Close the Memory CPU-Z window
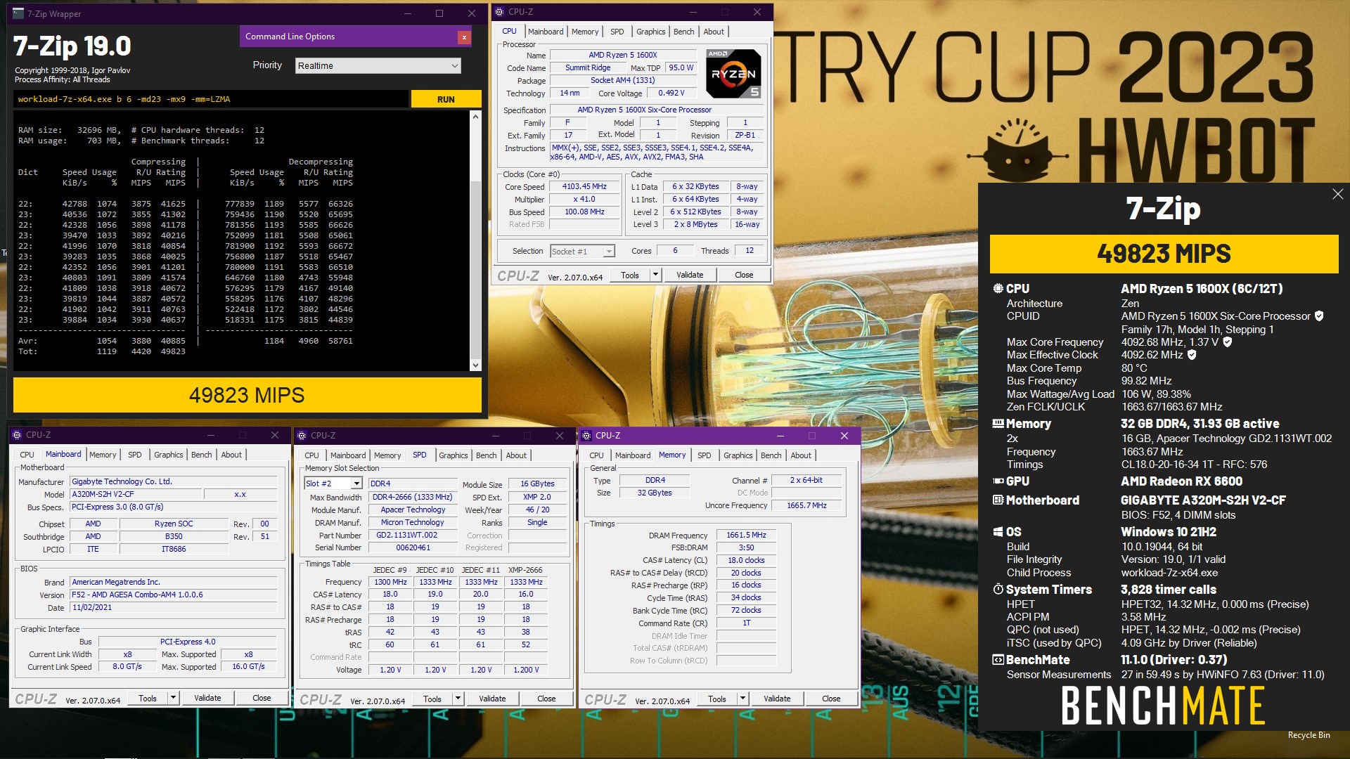 [x=844, y=436]
